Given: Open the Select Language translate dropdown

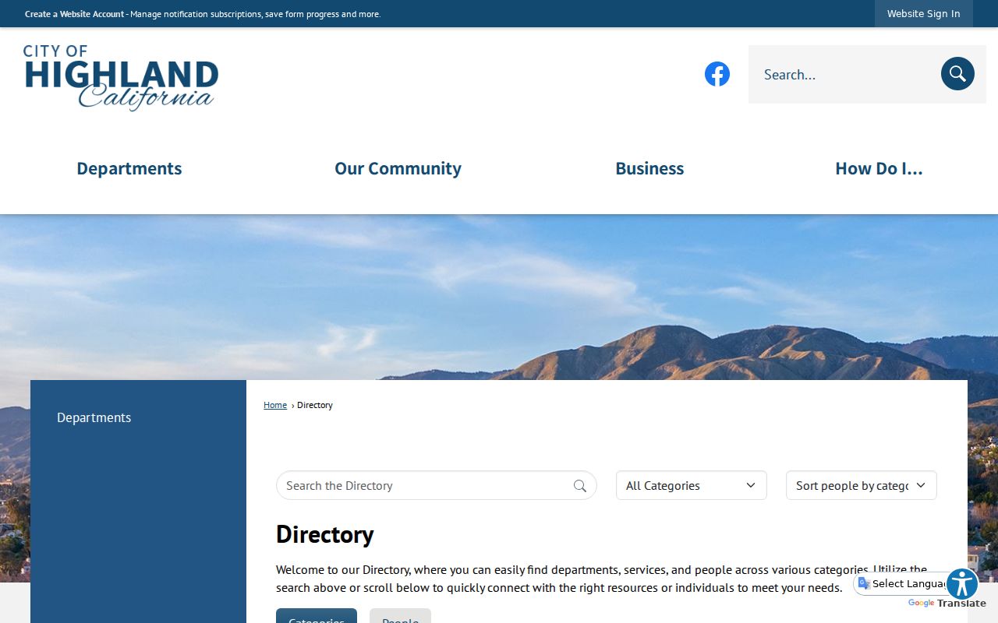Looking at the screenshot, I should [901, 584].
